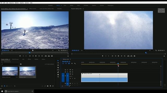
Task: Open timeline wrench display settings
Action: pos(75,64)
